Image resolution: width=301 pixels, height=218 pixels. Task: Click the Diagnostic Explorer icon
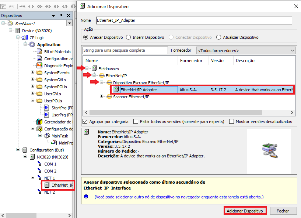click(39, 66)
